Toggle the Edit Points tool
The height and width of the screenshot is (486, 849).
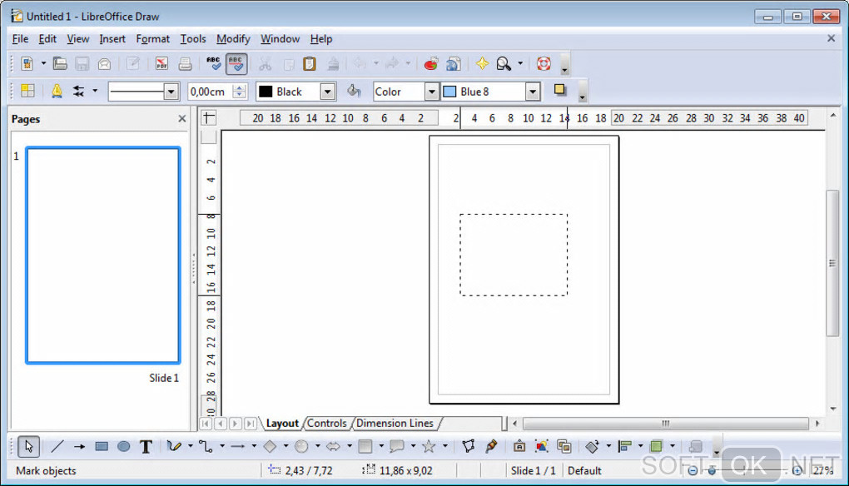coord(469,447)
